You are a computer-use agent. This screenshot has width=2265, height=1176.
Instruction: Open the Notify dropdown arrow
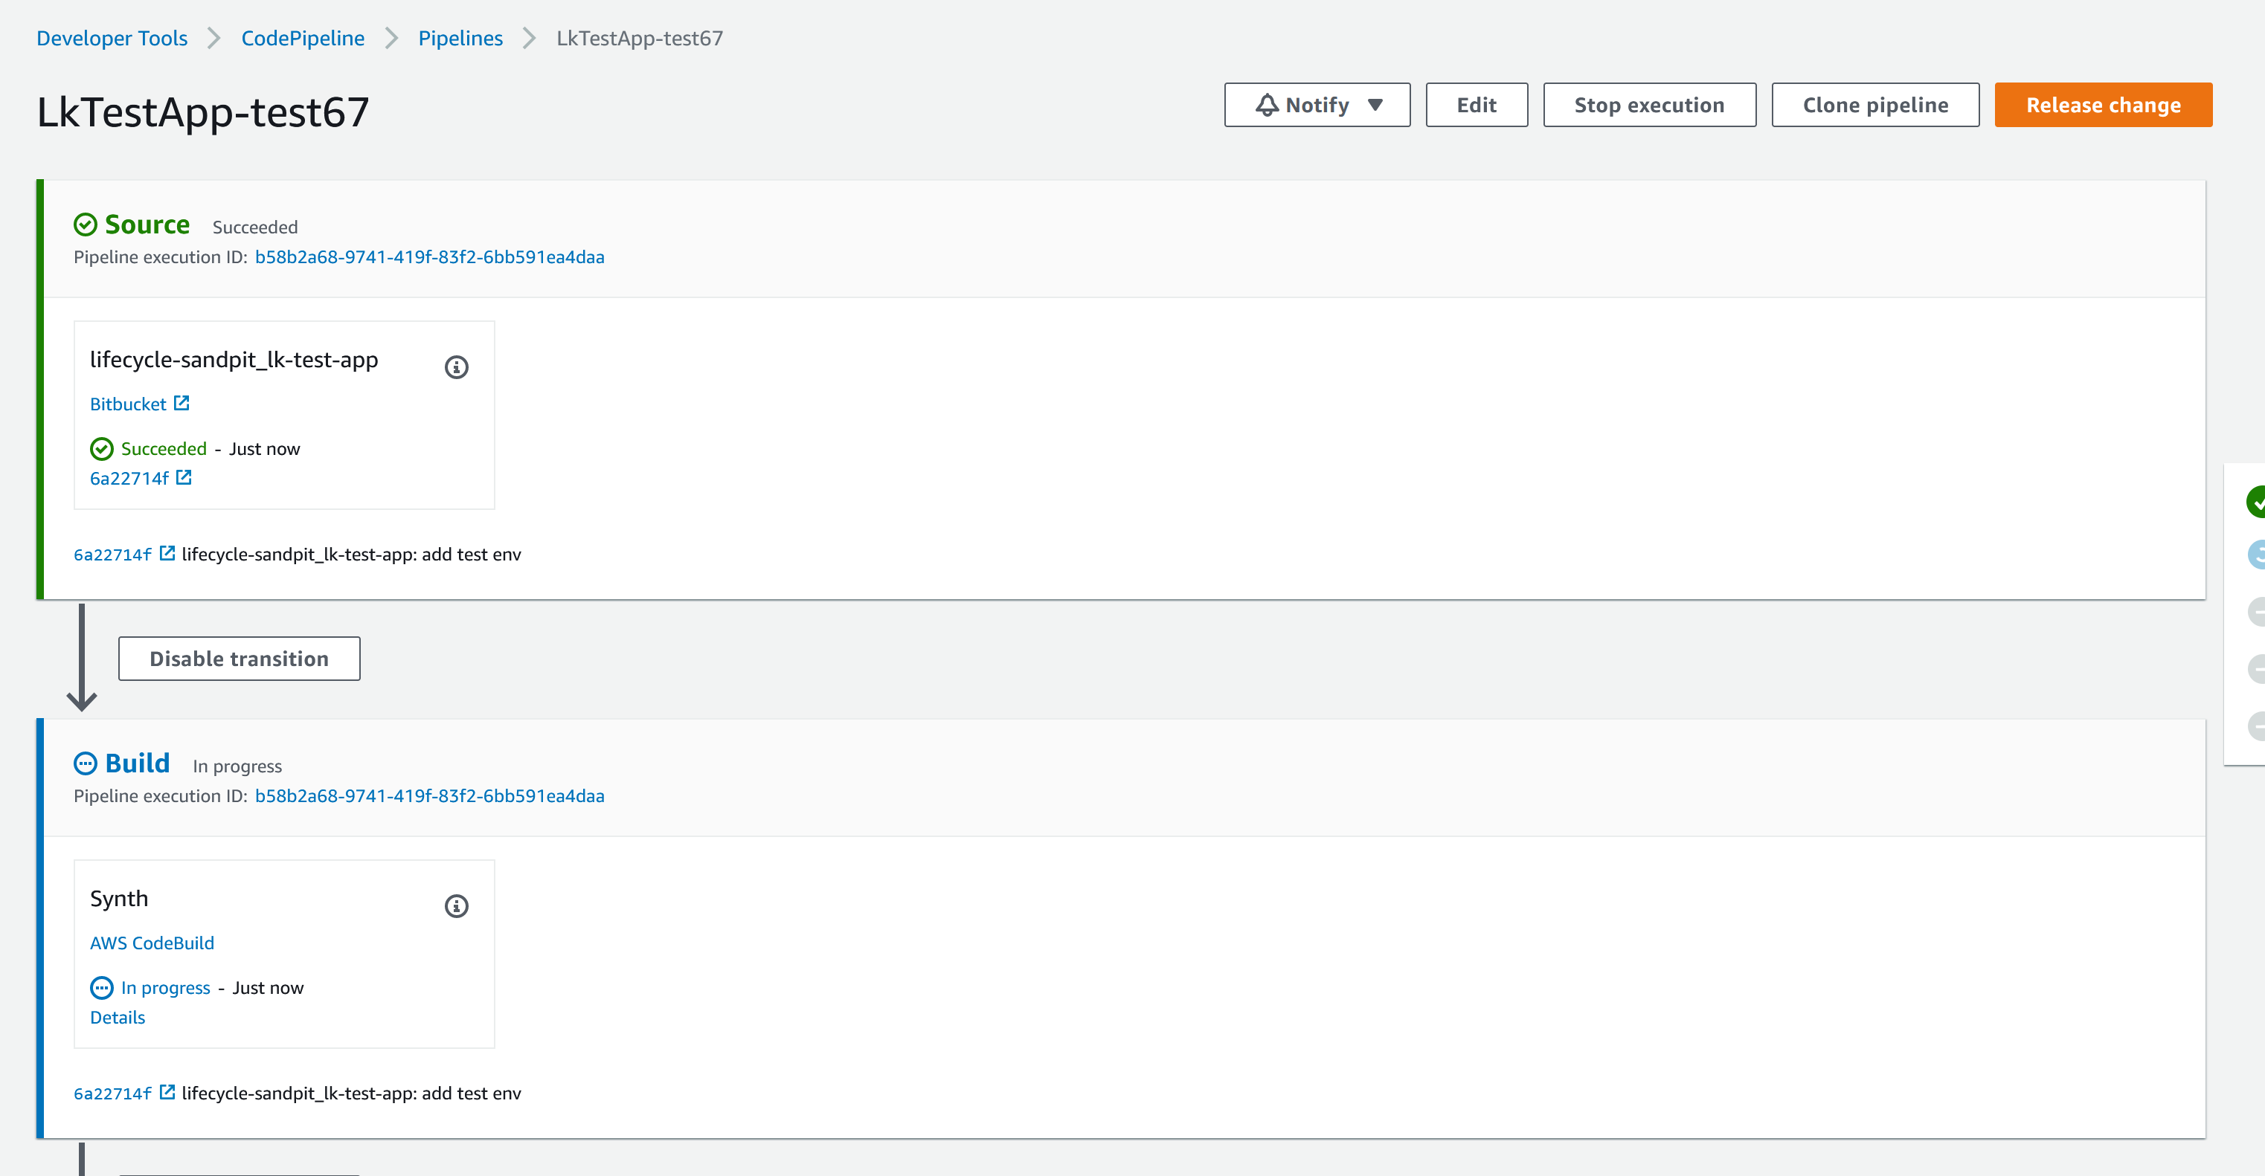pos(1375,106)
